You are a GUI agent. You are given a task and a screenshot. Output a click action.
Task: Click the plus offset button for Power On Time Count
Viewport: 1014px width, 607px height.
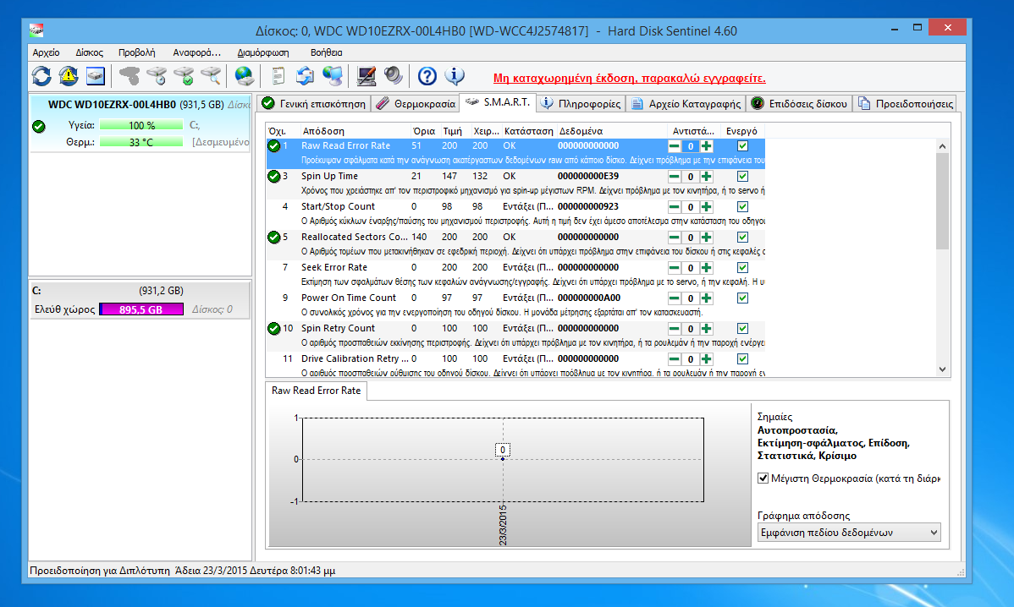706,298
